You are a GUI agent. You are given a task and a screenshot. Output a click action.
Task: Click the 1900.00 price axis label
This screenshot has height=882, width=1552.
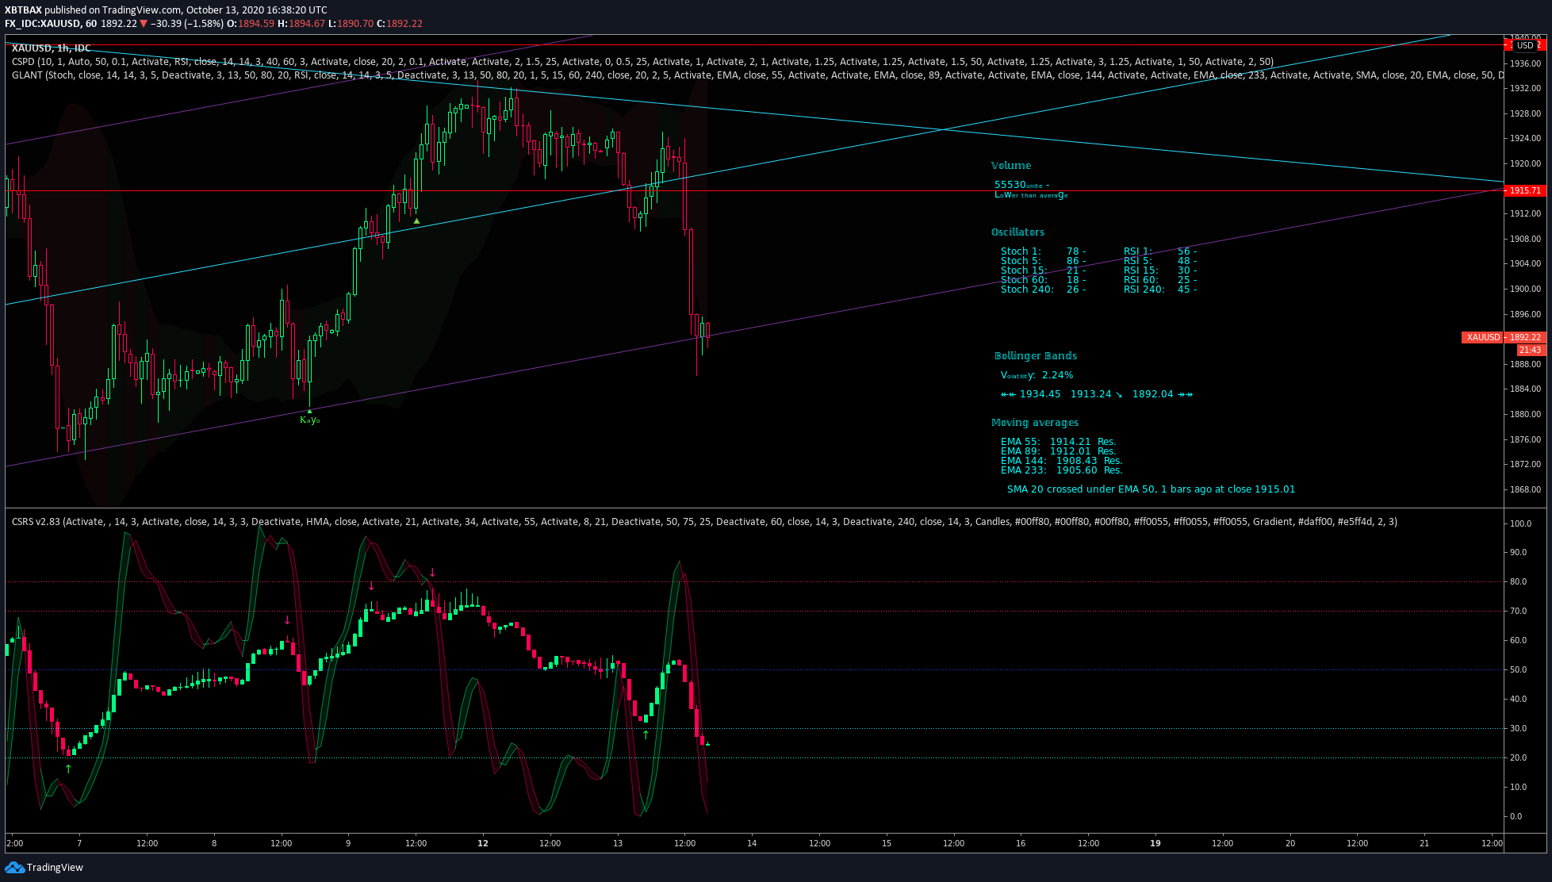pyautogui.click(x=1525, y=289)
